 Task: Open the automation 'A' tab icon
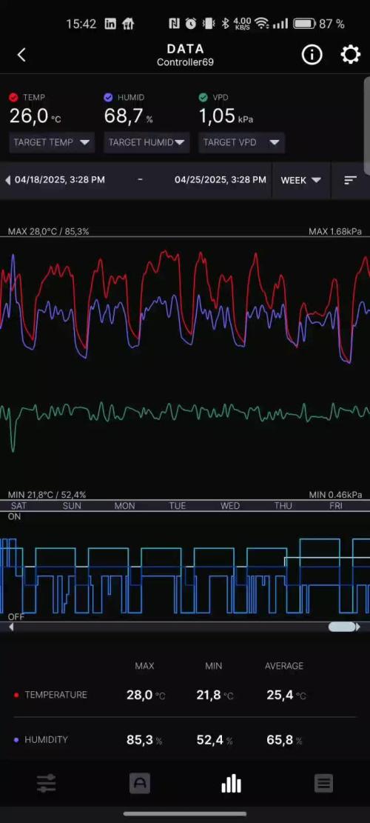[139, 784]
